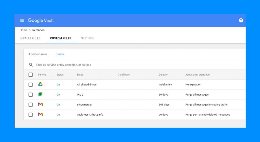The width and height of the screenshot is (260, 142).
Task: Click the Conditions column header
Action: click(x=124, y=75)
